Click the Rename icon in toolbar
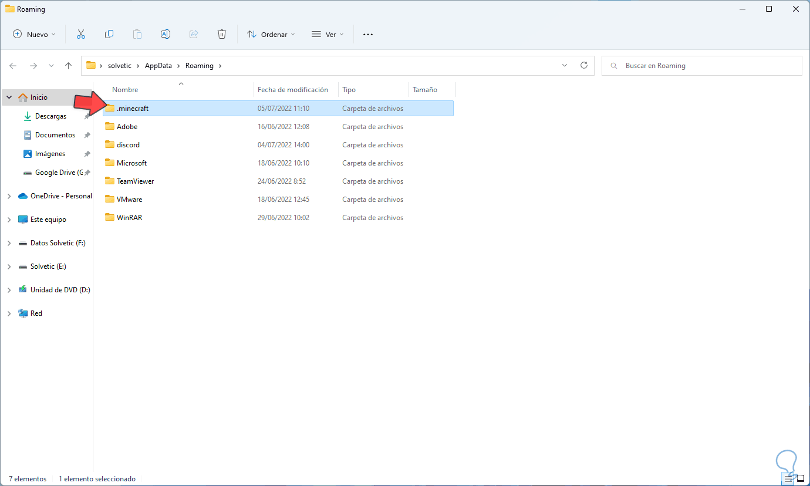 pyautogui.click(x=166, y=34)
